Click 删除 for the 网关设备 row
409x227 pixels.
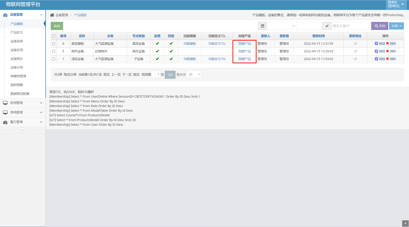point(391,51)
